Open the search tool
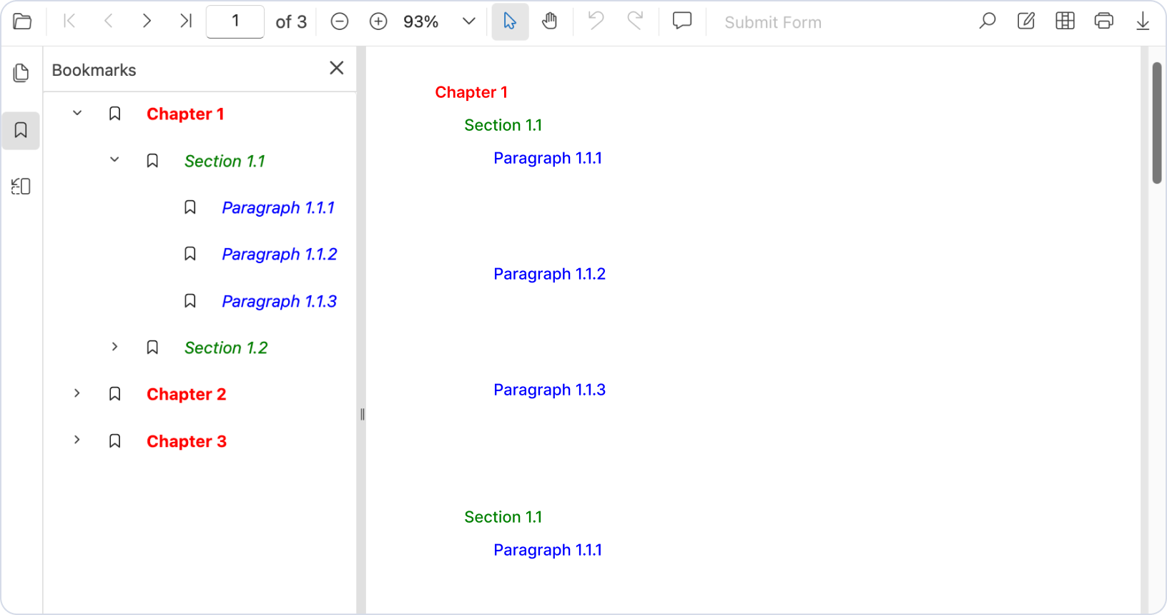 click(x=988, y=21)
